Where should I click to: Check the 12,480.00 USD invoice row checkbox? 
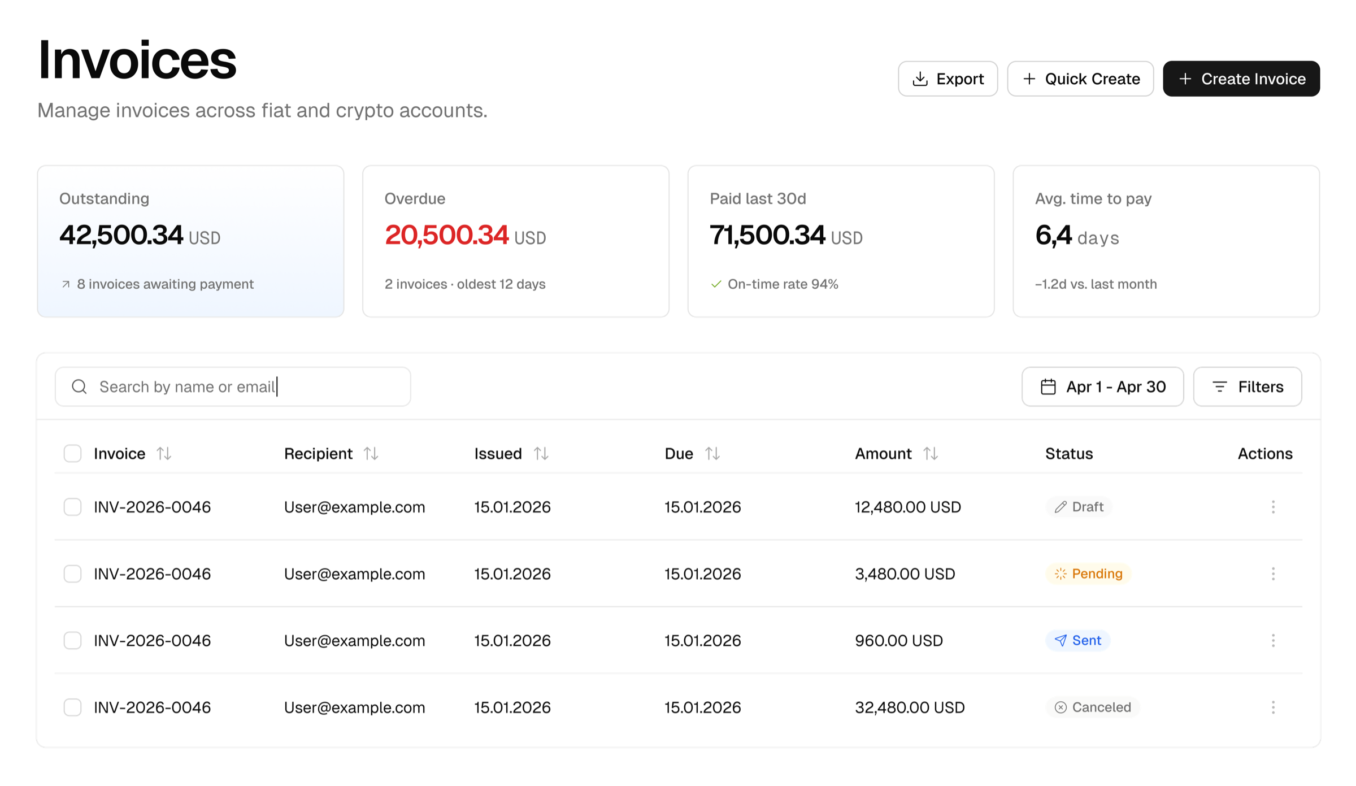pyautogui.click(x=72, y=507)
